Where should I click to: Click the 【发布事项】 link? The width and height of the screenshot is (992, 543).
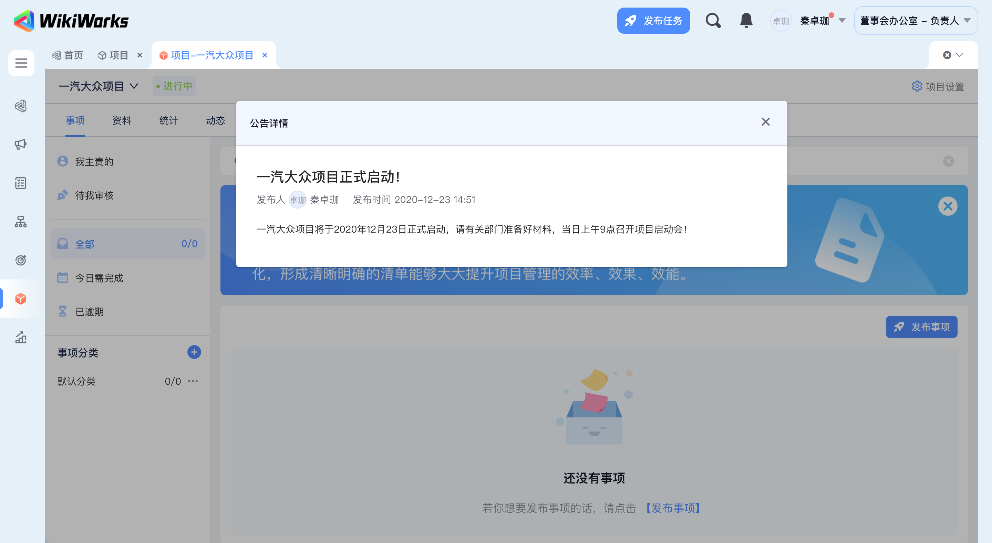coord(672,508)
